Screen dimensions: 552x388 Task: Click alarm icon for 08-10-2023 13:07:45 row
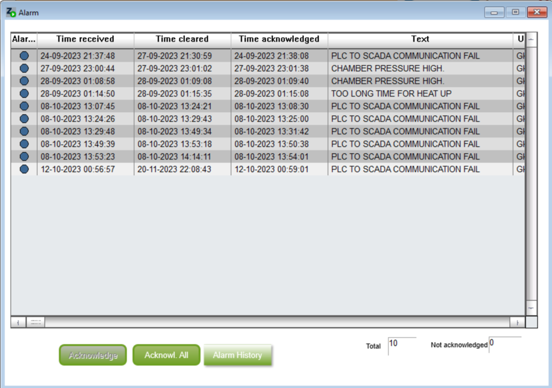(24, 106)
